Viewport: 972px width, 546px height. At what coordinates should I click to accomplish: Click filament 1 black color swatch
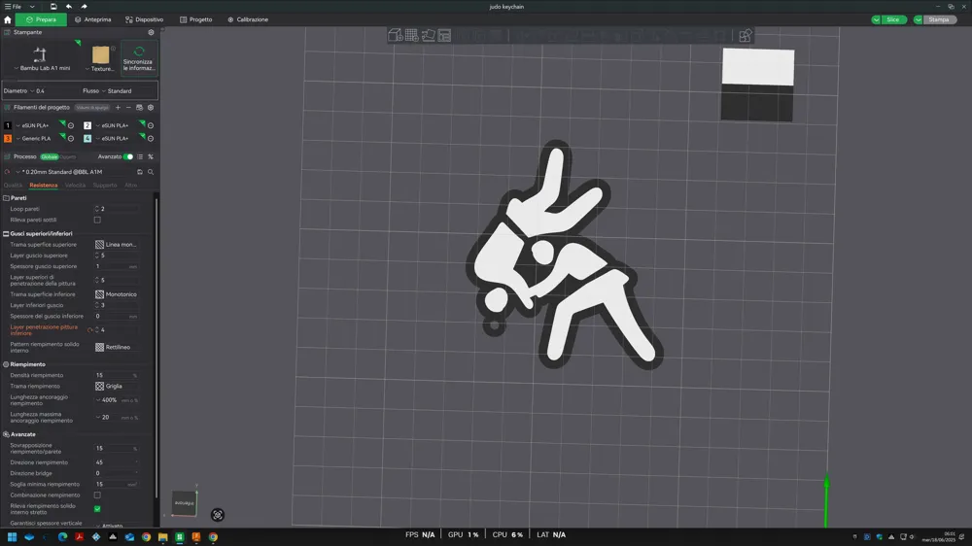(x=8, y=125)
